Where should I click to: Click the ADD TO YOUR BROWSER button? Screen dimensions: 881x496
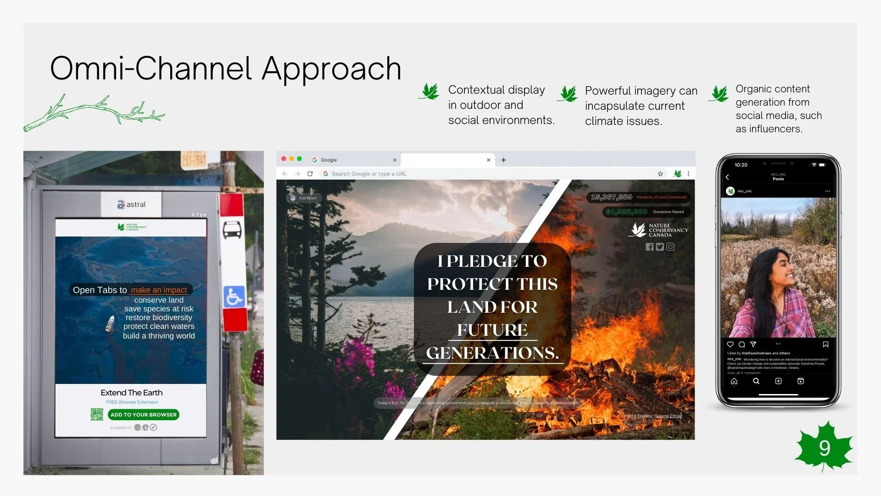pyautogui.click(x=143, y=415)
